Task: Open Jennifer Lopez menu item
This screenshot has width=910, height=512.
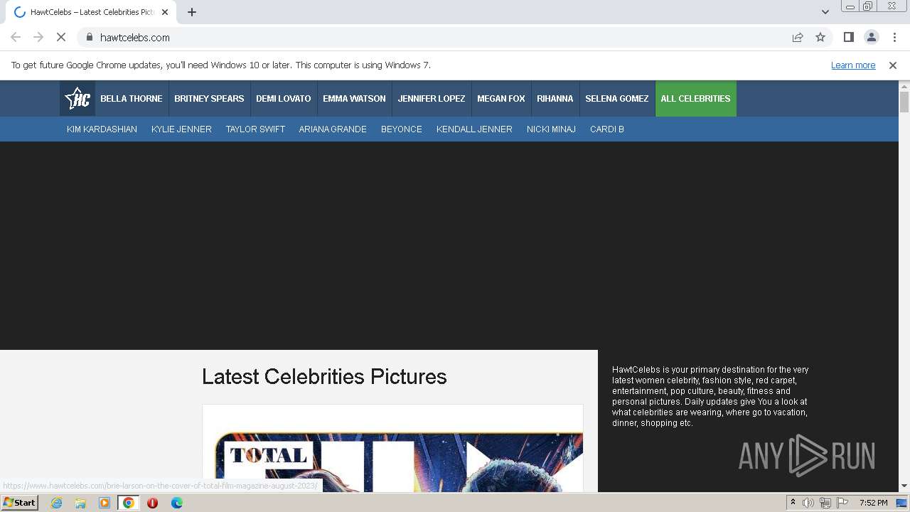Action: click(x=432, y=99)
